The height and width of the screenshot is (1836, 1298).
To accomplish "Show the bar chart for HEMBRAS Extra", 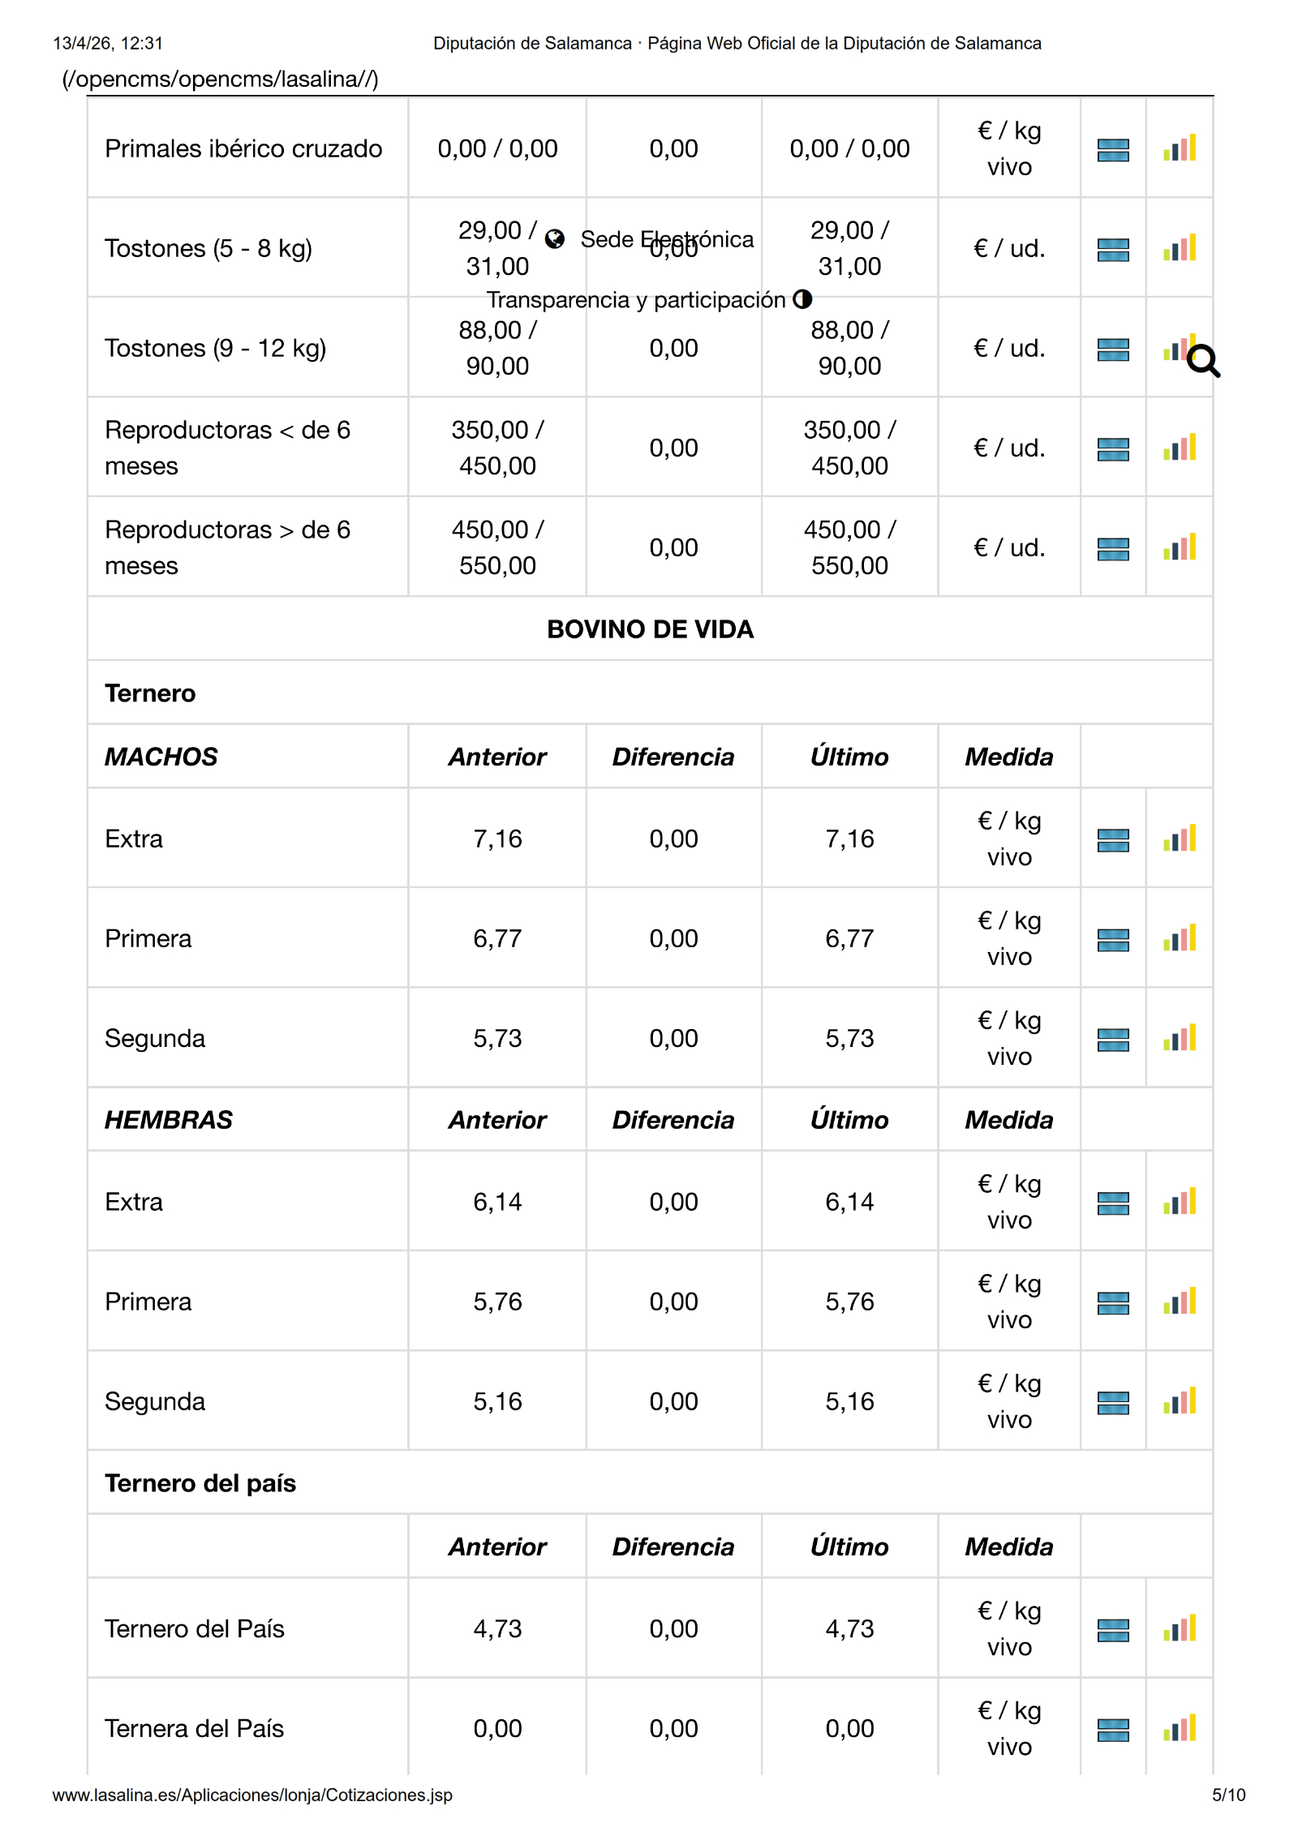I will pos(1179,1202).
